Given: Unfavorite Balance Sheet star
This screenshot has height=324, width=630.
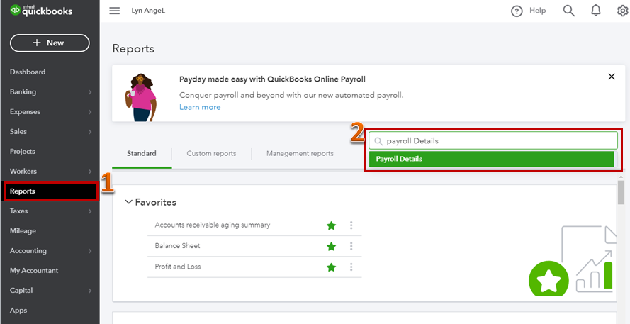Looking at the screenshot, I should coord(331,246).
